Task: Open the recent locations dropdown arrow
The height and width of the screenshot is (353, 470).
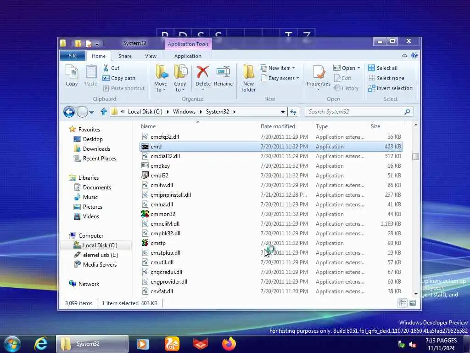Action: tap(92, 112)
